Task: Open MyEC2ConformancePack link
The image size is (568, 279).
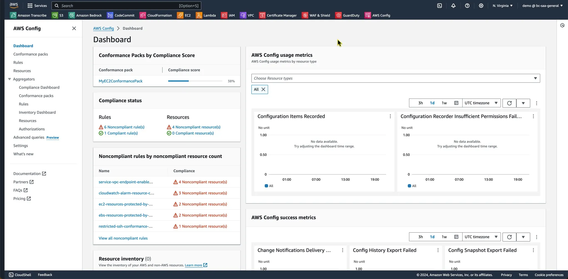Action: tap(121, 81)
